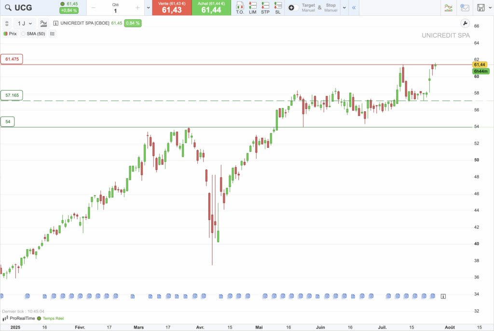Click the quantity field showing 1
This screenshot has height=331, width=494.
pos(115,11)
